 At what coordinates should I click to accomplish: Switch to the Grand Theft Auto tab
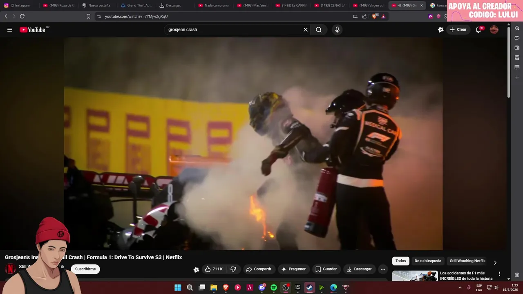[136, 5]
